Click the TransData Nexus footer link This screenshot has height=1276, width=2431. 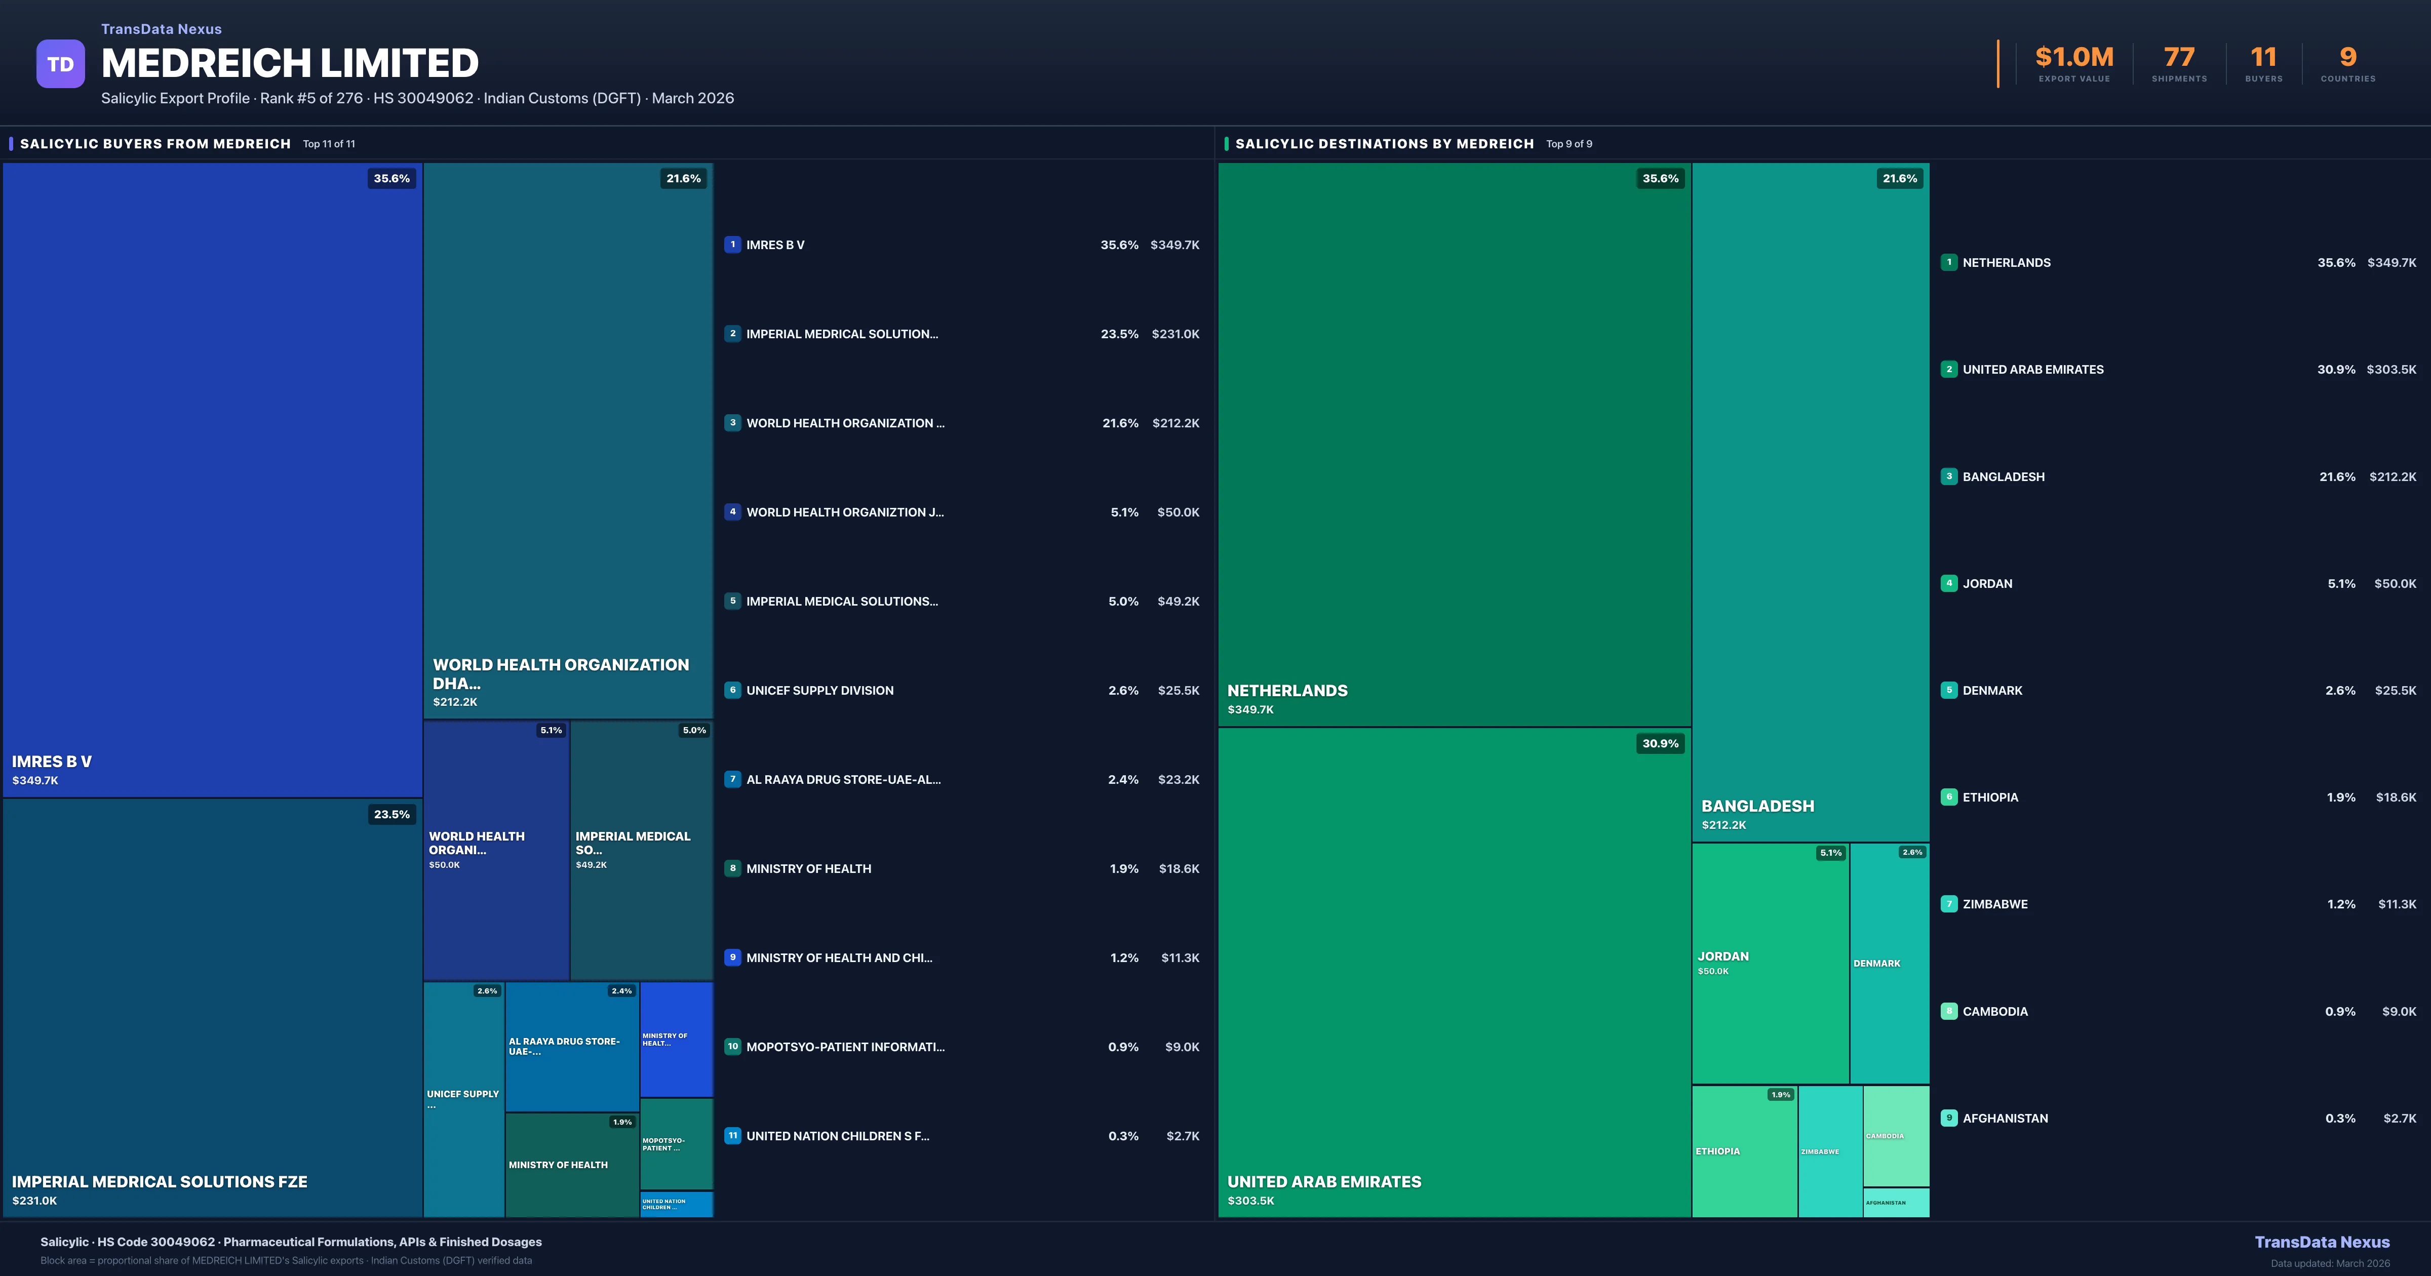click(2322, 1242)
